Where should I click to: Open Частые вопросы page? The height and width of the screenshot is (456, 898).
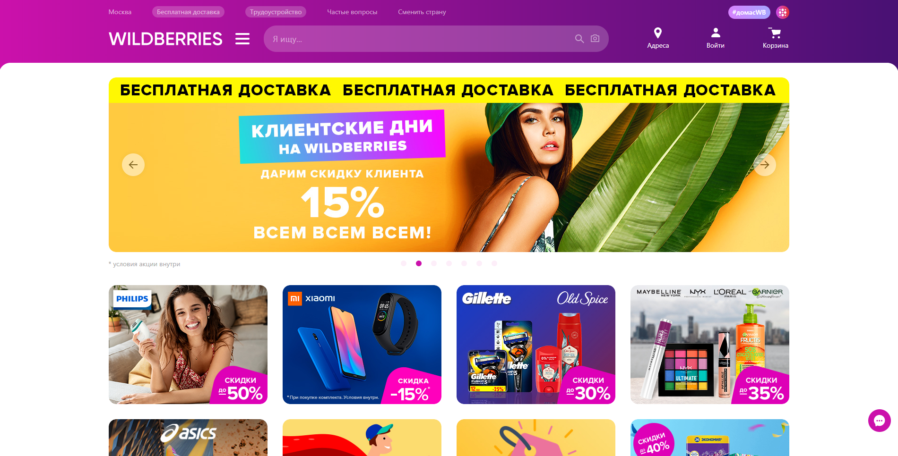[352, 12]
